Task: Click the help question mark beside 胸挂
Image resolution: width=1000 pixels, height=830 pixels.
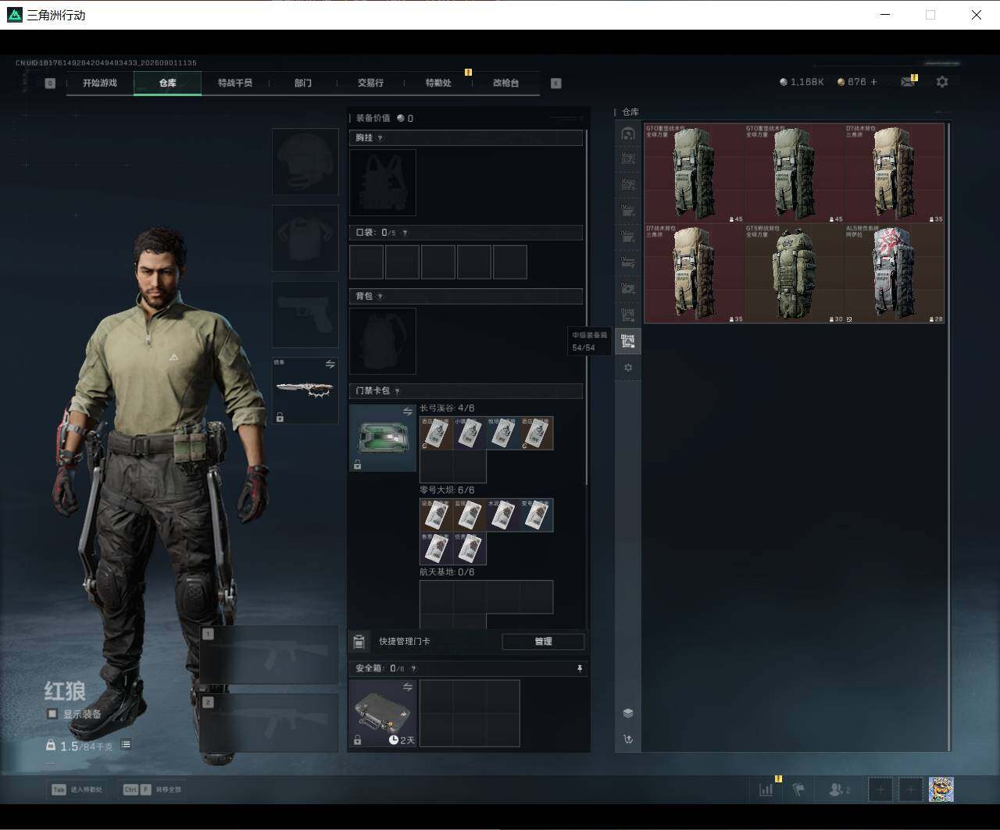Action: pos(380,137)
